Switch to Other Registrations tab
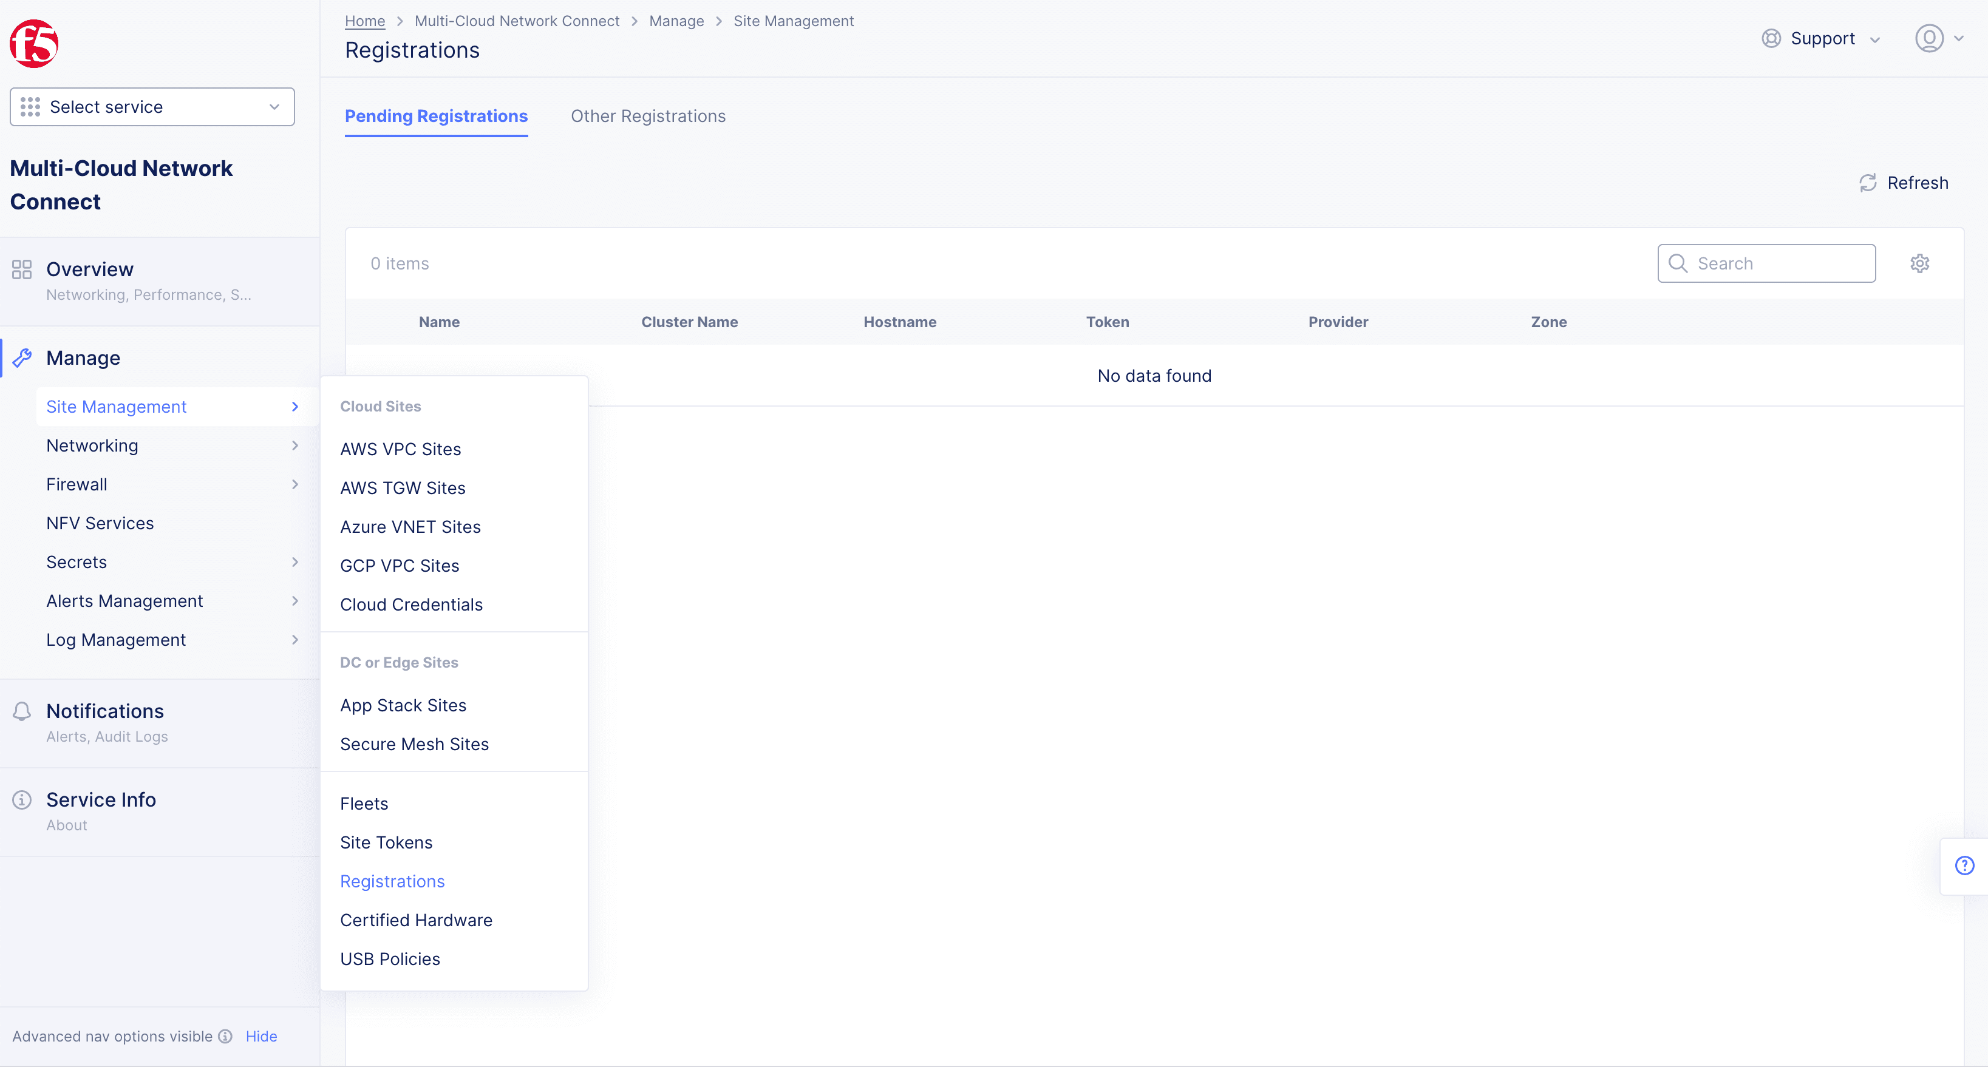1988x1067 pixels. tap(647, 116)
